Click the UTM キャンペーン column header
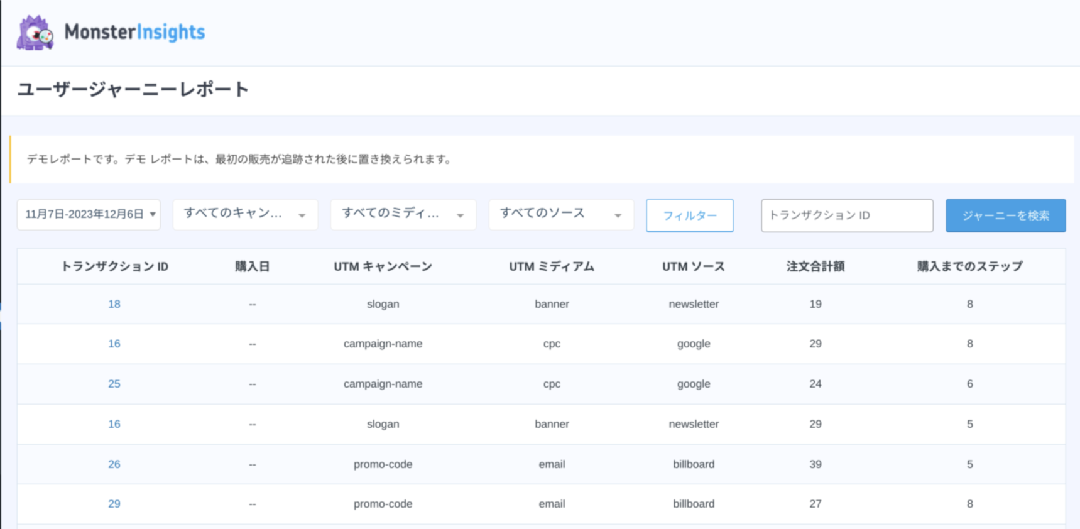This screenshot has height=529, width=1080. click(x=383, y=266)
